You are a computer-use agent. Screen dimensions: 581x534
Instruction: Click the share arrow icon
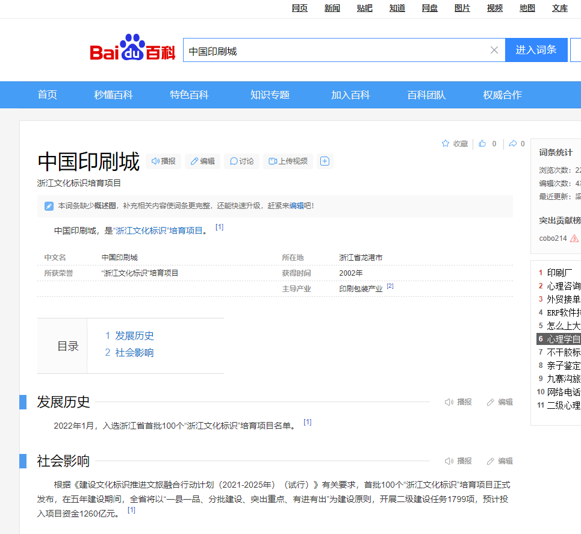513,143
